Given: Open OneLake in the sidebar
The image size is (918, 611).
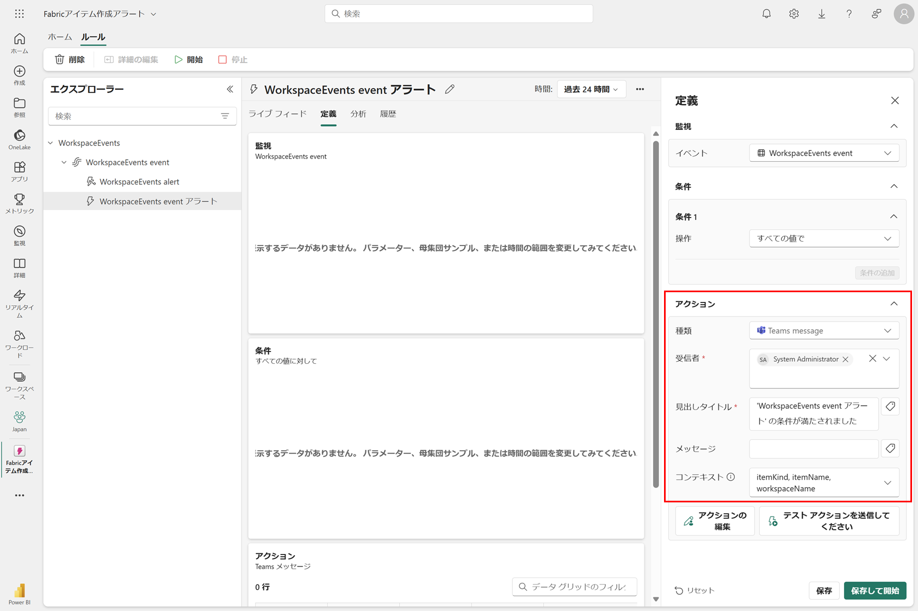Looking at the screenshot, I should click(20, 140).
